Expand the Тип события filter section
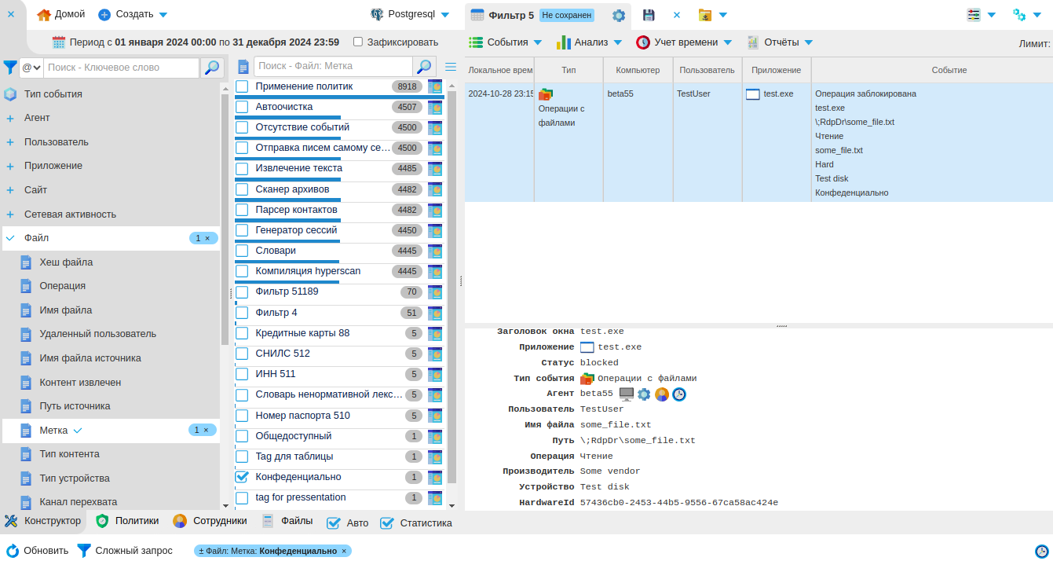The image size is (1053, 561). click(53, 94)
